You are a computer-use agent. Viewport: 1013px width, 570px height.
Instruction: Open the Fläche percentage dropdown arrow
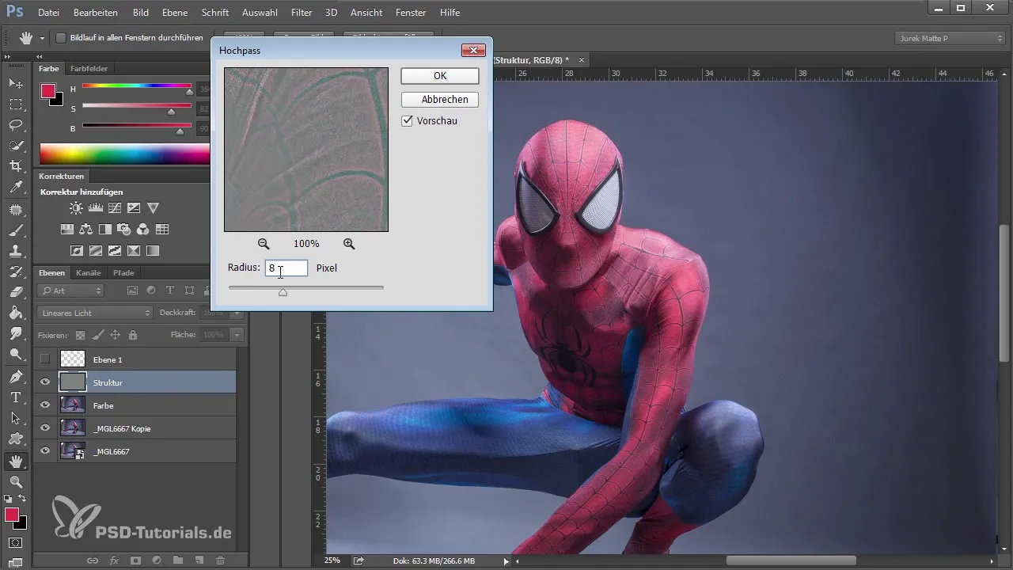pos(236,335)
